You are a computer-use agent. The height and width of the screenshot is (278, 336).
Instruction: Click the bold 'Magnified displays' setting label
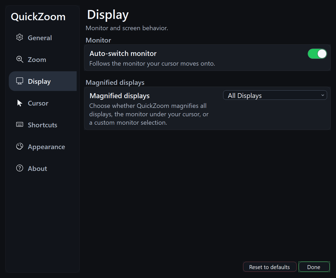(120, 96)
